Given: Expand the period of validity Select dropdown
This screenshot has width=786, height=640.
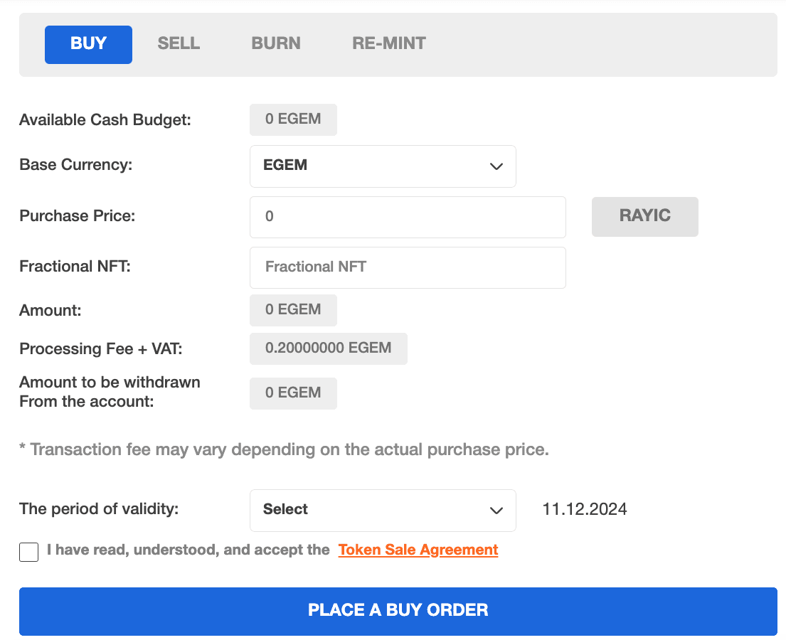Looking at the screenshot, I should (382, 510).
